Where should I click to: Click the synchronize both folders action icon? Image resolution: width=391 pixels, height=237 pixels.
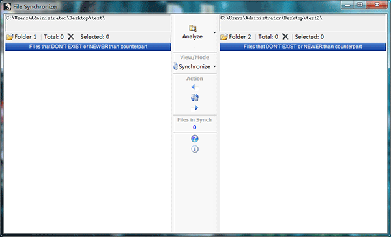click(194, 97)
